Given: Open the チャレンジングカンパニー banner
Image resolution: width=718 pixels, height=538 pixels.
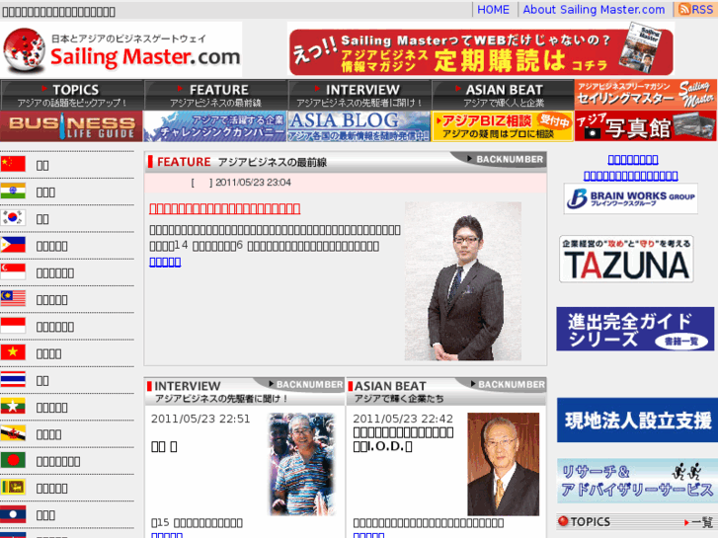Looking at the screenshot, I should (x=215, y=126).
